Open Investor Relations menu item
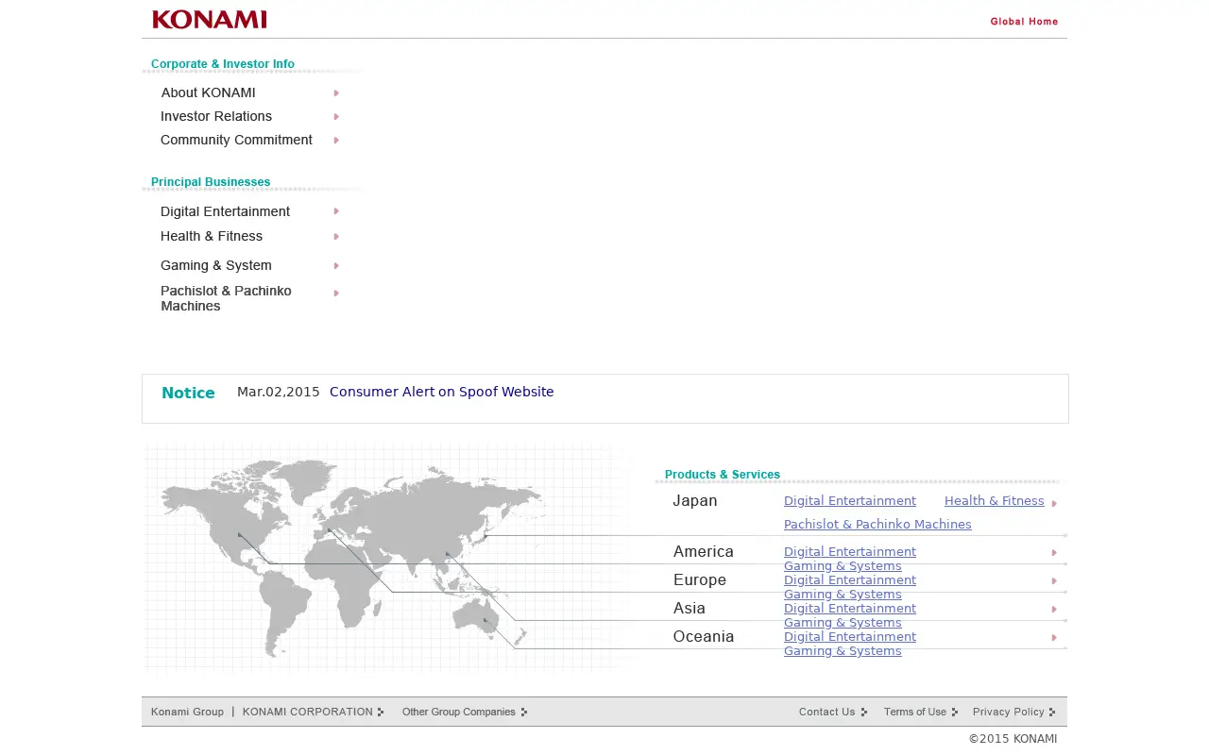The width and height of the screenshot is (1209, 755). coord(216,116)
